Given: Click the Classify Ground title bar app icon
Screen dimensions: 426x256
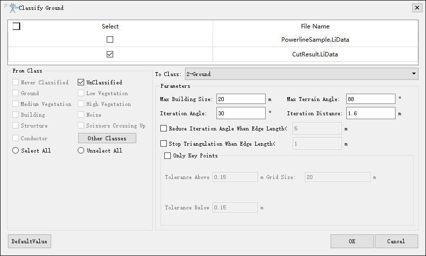Looking at the screenshot, I should (x=12, y=8).
